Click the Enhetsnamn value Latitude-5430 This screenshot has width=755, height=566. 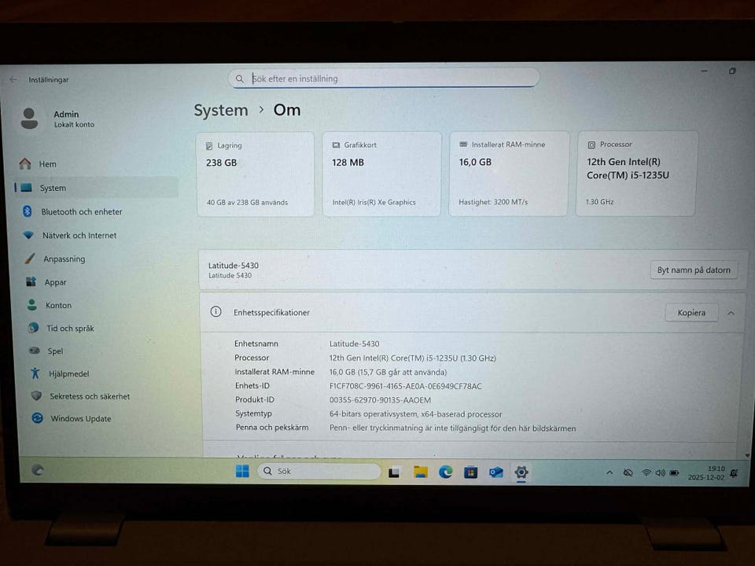pos(355,344)
